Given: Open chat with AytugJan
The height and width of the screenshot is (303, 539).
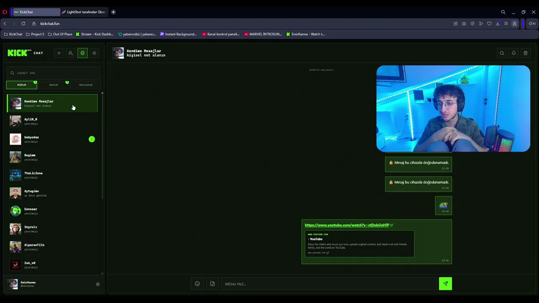Looking at the screenshot, I should coord(52,193).
